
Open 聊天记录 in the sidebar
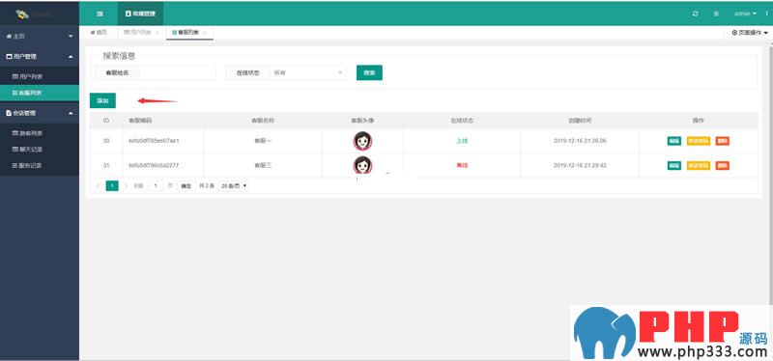click(40, 150)
